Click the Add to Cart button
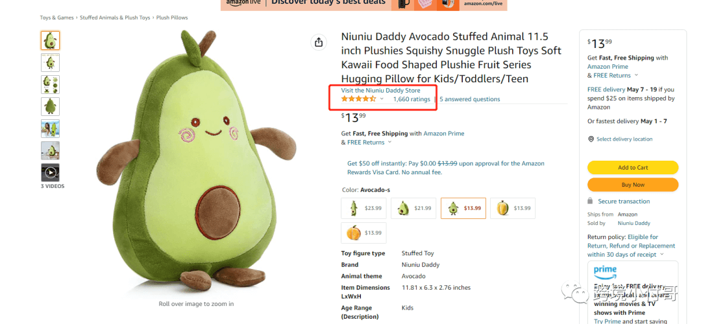 [x=632, y=167]
